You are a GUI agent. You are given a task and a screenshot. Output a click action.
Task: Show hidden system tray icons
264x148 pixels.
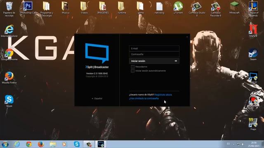[234, 144]
